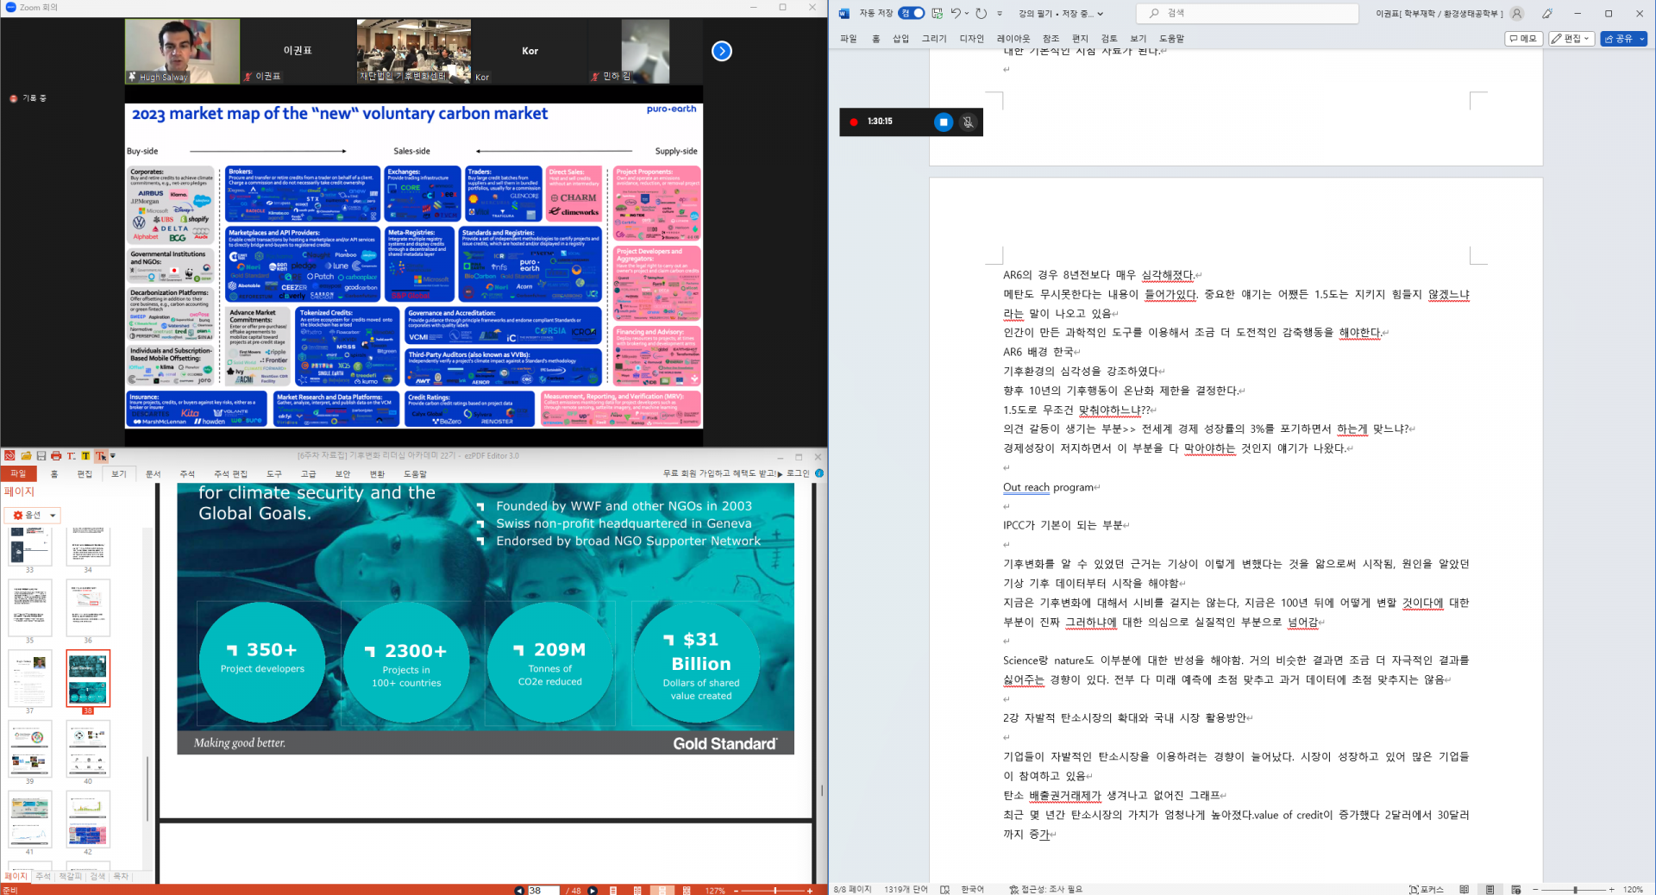Open the Word account profile icon
The image size is (1656, 895).
1517,13
